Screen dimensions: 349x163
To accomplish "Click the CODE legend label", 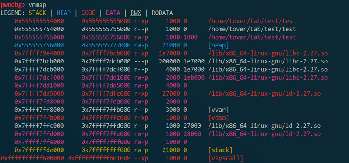I will 89,13.
